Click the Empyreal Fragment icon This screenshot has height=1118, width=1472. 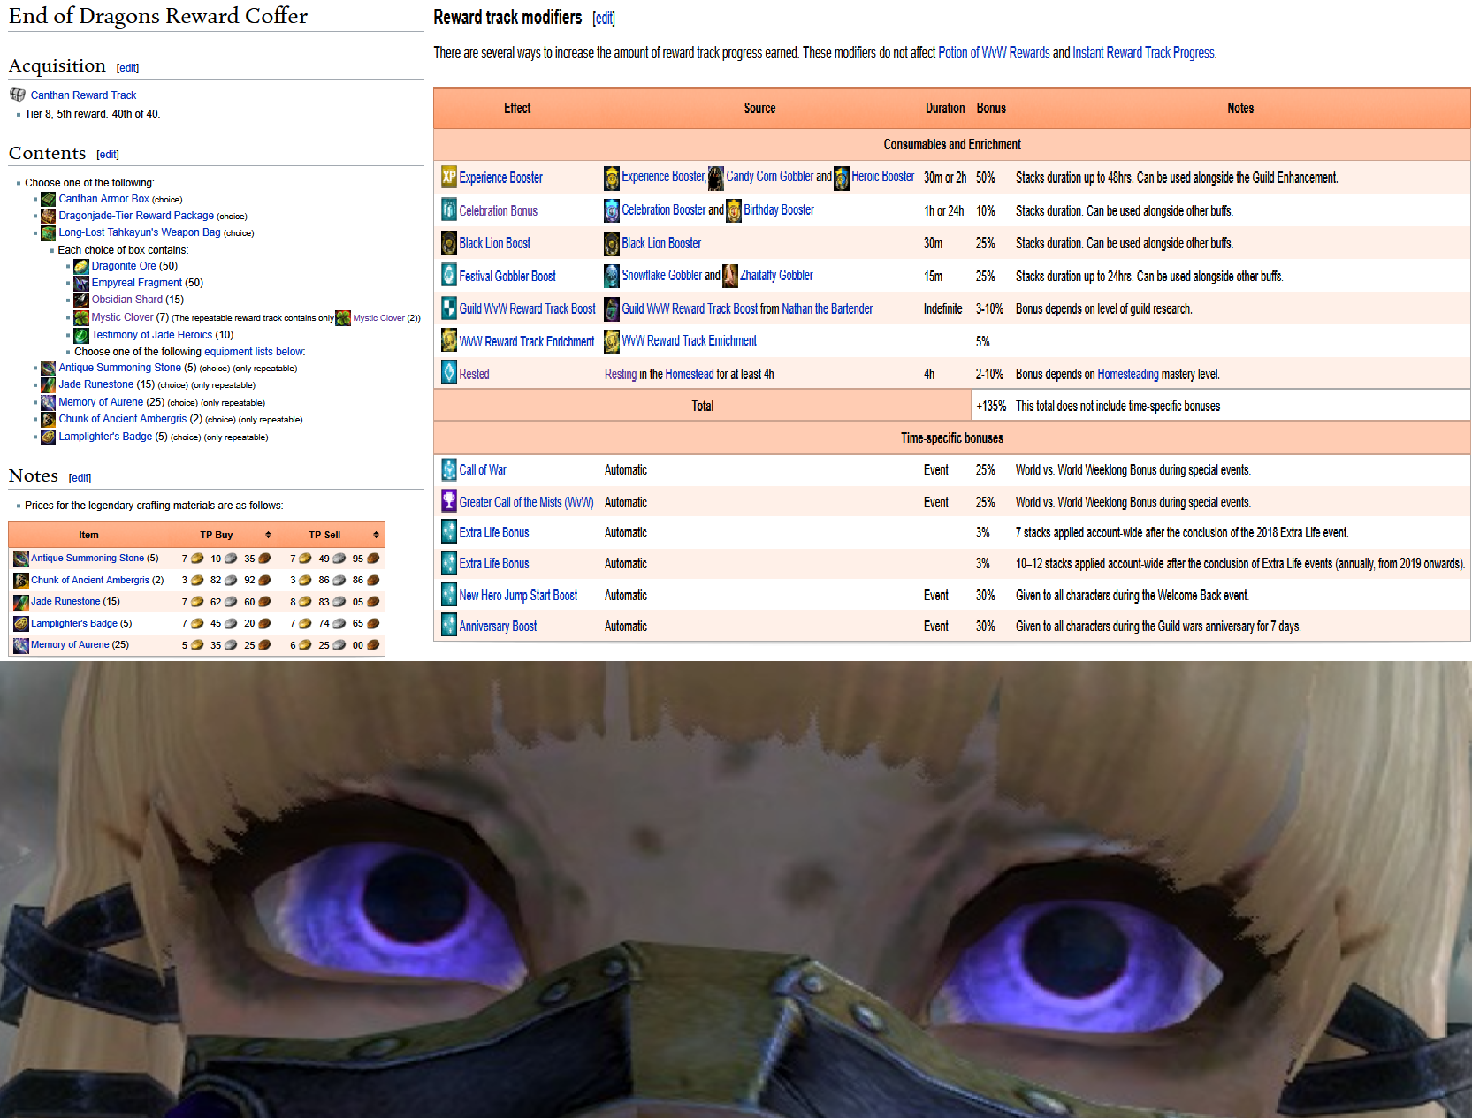pyautogui.click(x=81, y=283)
